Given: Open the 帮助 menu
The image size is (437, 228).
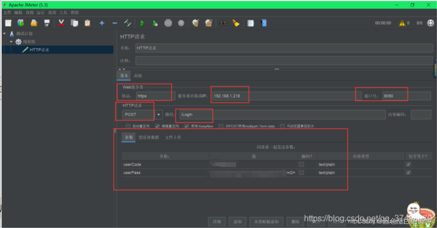Looking at the screenshot, I should 75,13.
